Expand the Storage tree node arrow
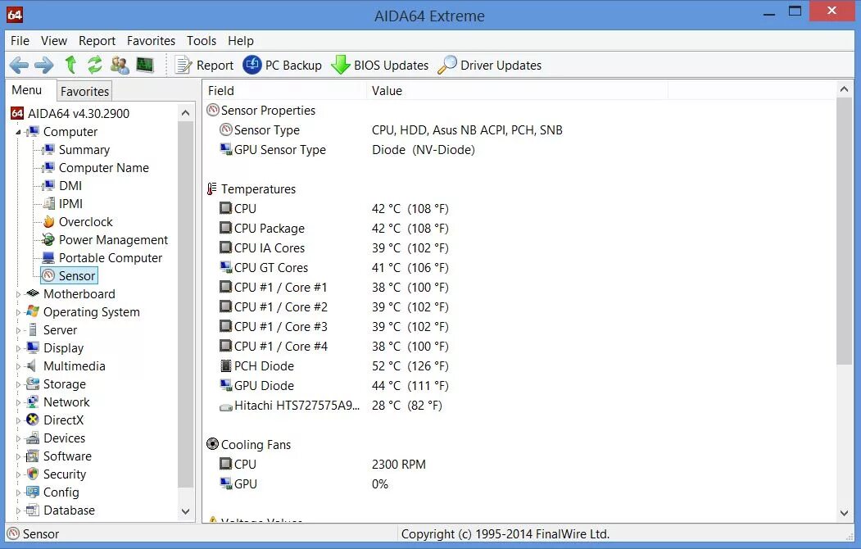Viewport: 861px width, 549px height. [x=18, y=384]
